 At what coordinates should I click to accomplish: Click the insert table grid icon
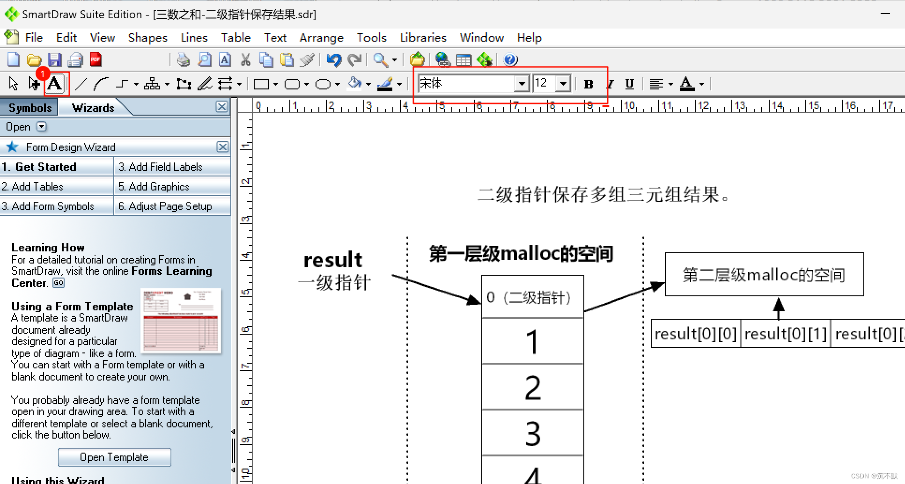(464, 59)
